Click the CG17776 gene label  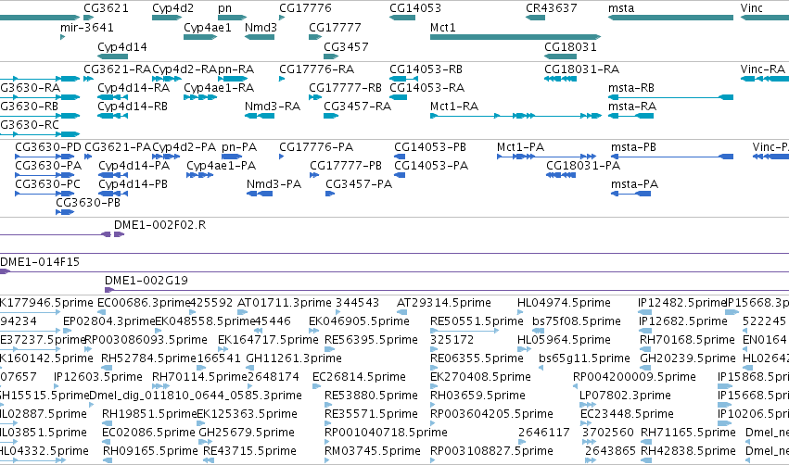point(305,8)
